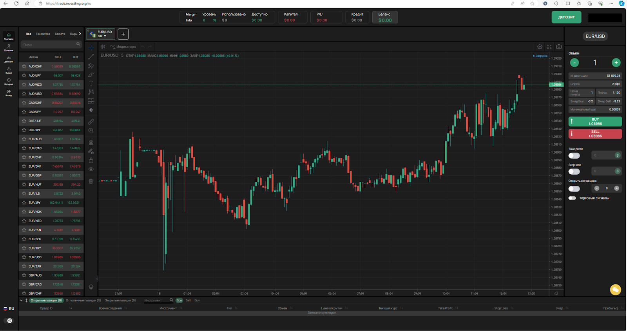Show more asset categories with right chevron
Screen dimensions: 627x331
pyautogui.click(x=80, y=34)
